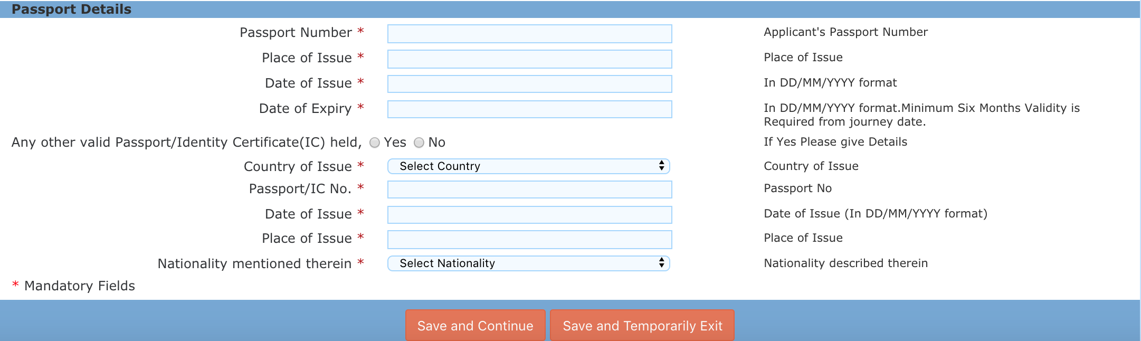Click the Minimum Six Months Validity hint text
This screenshot has width=1141, height=341.
click(x=921, y=115)
